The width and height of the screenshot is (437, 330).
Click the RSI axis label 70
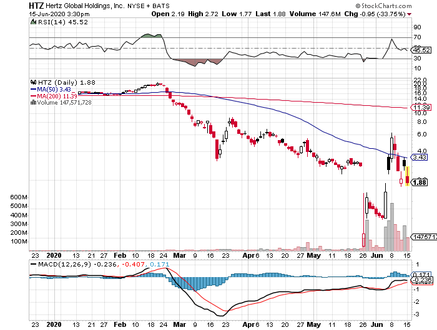tap(417, 37)
